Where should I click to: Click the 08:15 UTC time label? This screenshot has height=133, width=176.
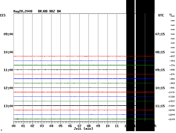[160, 52]
